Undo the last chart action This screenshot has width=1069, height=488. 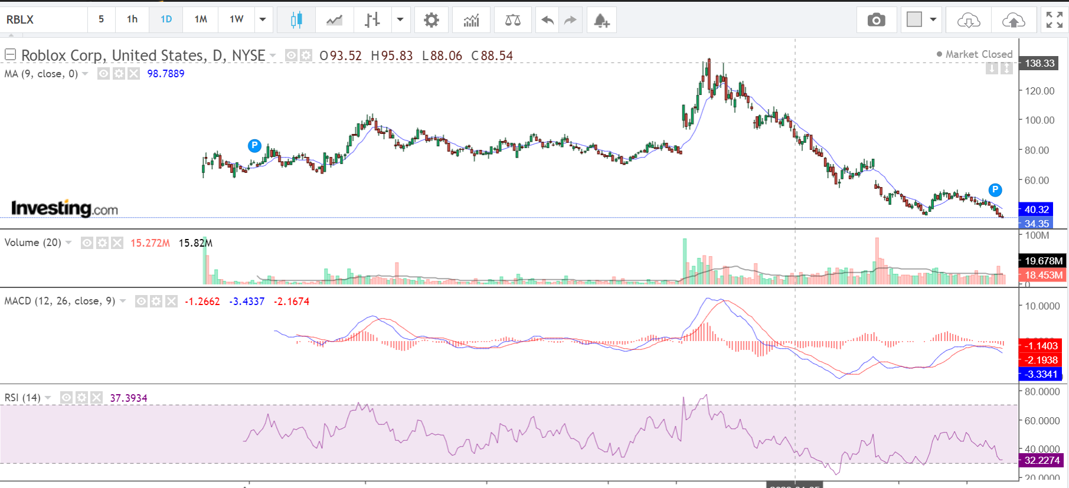pyautogui.click(x=548, y=20)
